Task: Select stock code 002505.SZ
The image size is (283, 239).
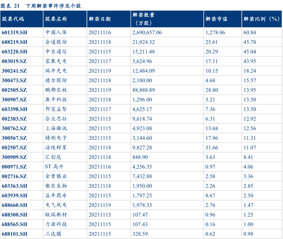Action: (14, 90)
